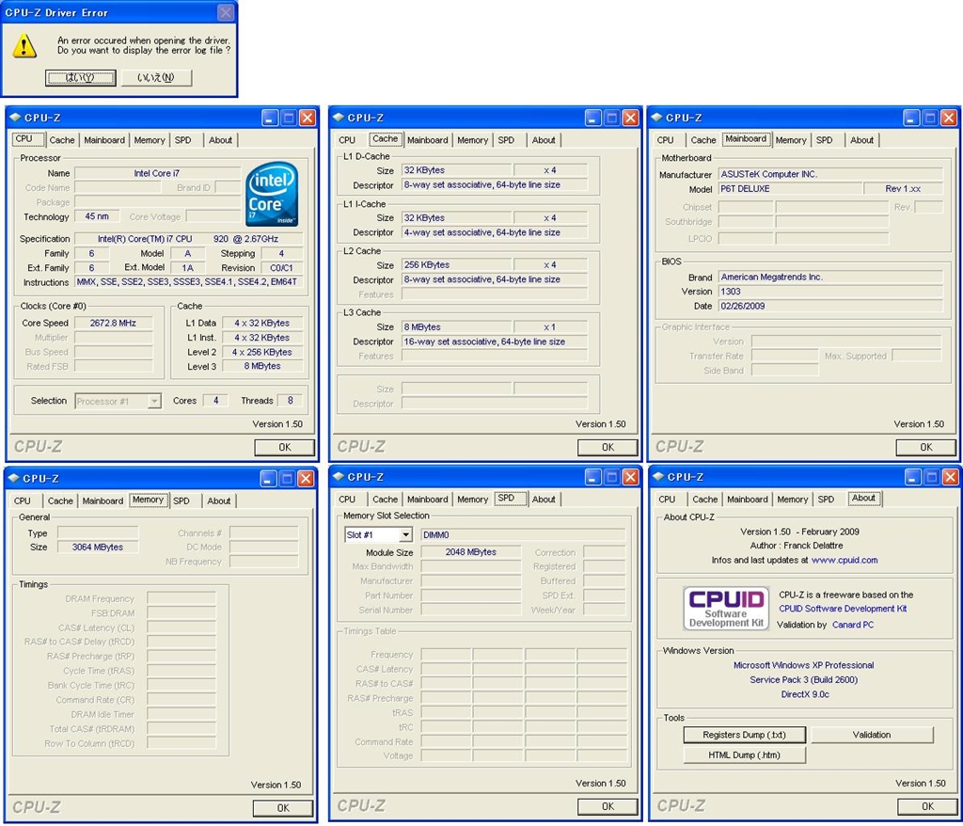
Task: Click OK in the CPU tab window
Action: 284,448
